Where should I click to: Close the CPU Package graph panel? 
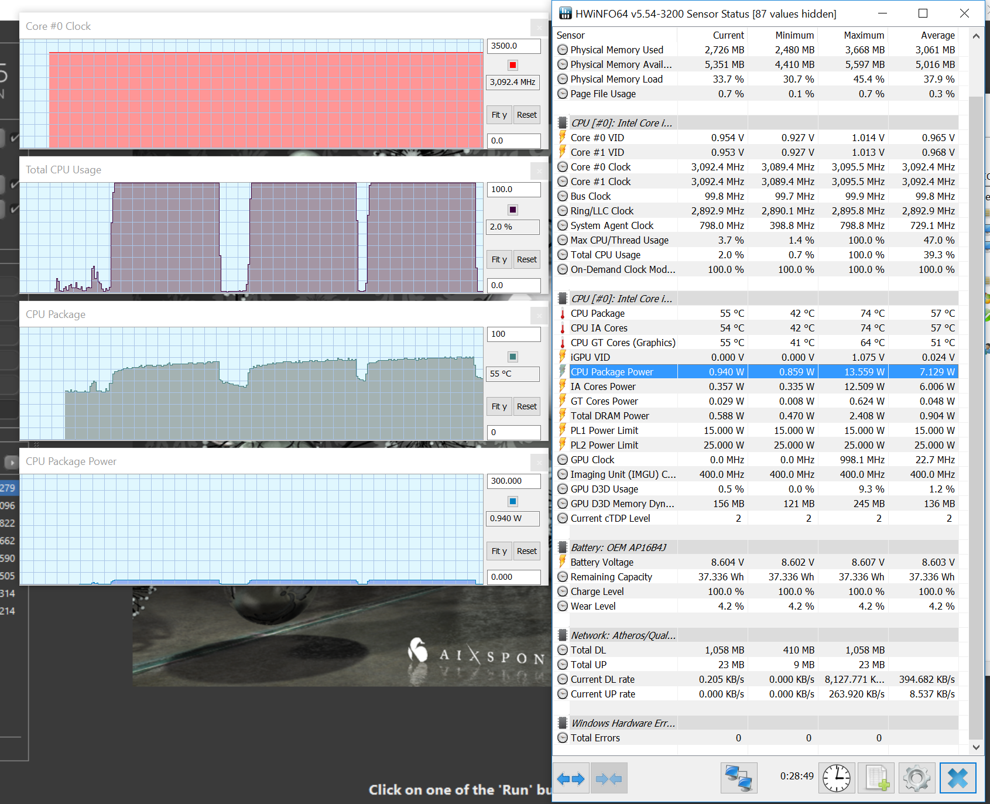[x=539, y=316]
